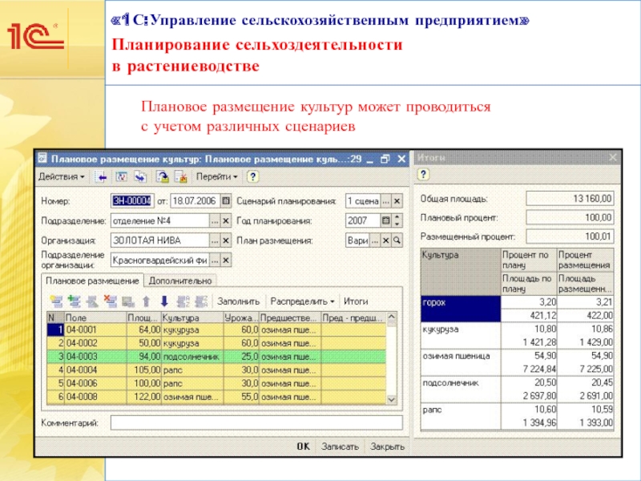
Task: Sort table ascending A-Z icon
Action: tap(183, 301)
